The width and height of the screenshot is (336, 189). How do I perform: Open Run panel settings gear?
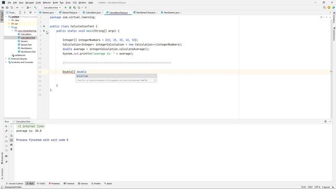[x=325, y=121]
